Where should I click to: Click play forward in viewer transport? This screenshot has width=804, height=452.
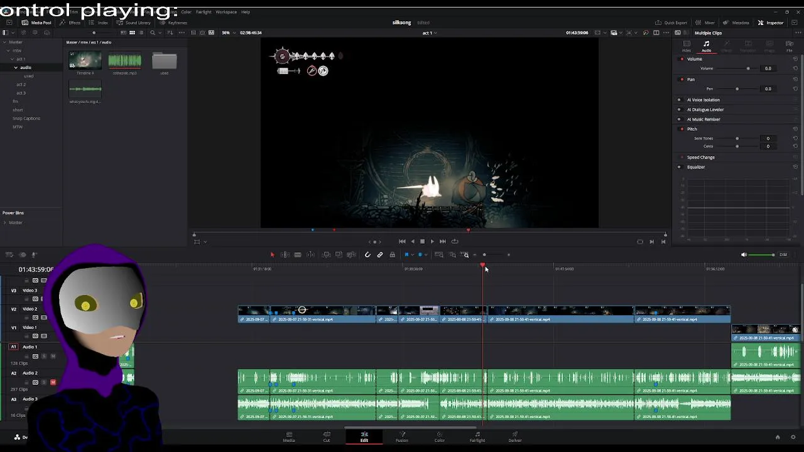[x=432, y=242]
